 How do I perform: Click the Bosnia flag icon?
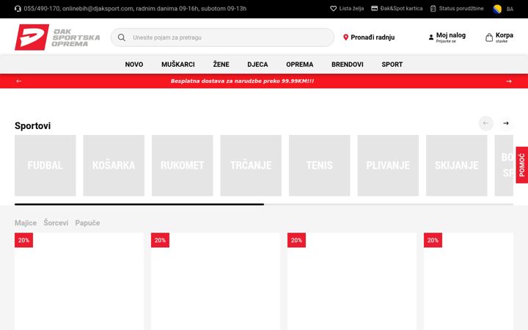tap(497, 9)
